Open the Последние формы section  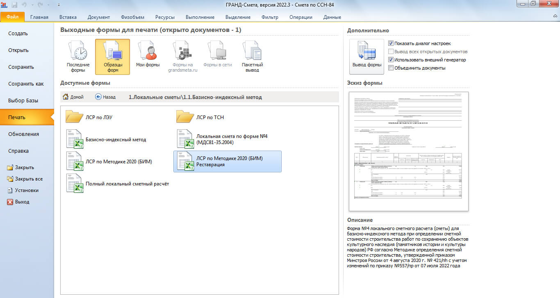click(78, 57)
